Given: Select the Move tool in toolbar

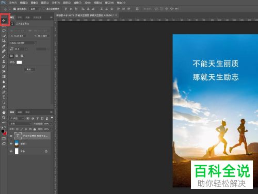Looking at the screenshot, I should coord(4,21).
